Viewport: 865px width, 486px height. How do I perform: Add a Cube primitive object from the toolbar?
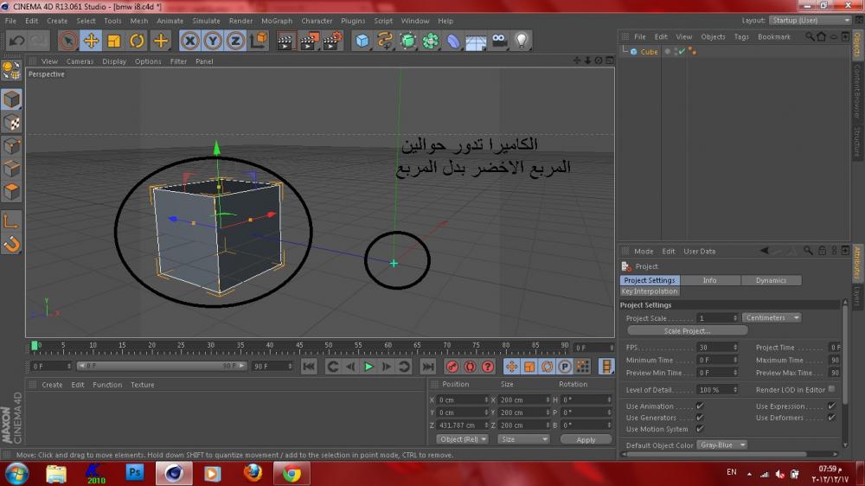click(x=362, y=41)
